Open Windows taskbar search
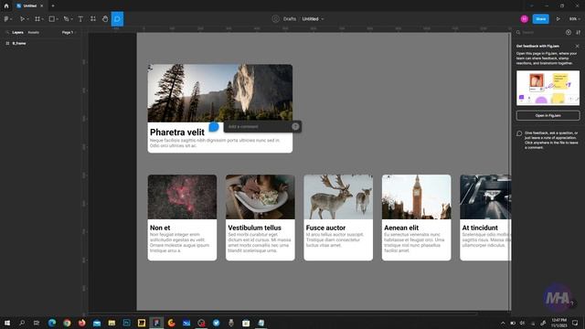This screenshot has height=329, width=585. tap(22, 323)
